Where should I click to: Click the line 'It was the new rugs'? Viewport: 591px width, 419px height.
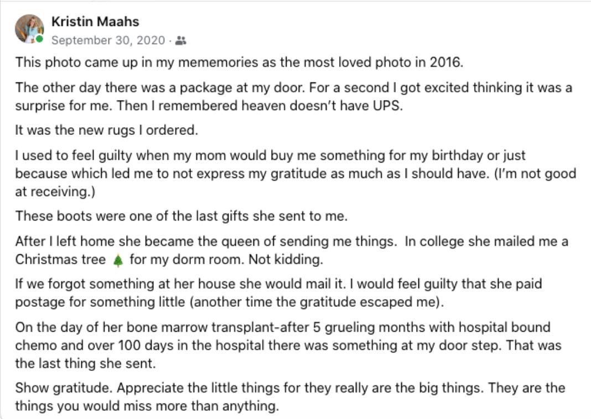(x=106, y=130)
